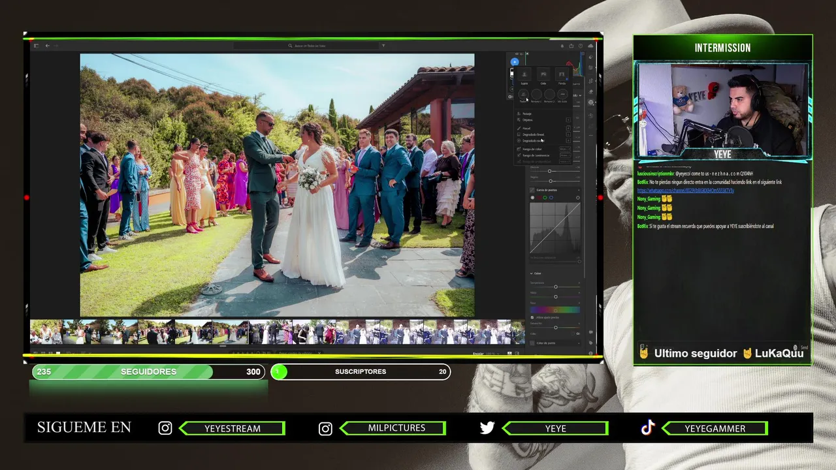Open the Ver todo people button
Image resolution: width=836 pixels, height=470 pixels.
(562, 94)
